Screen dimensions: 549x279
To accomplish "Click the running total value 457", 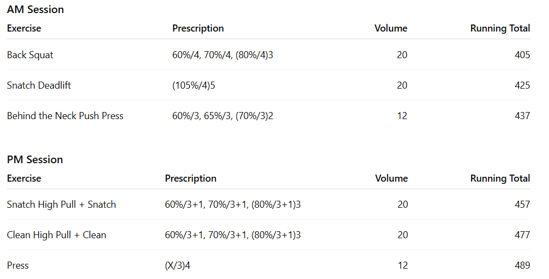I will pos(522,204).
